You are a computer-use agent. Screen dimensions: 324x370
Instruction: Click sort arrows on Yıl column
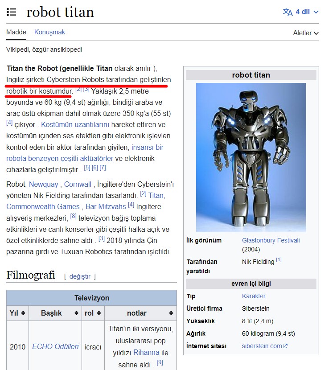point(23,313)
